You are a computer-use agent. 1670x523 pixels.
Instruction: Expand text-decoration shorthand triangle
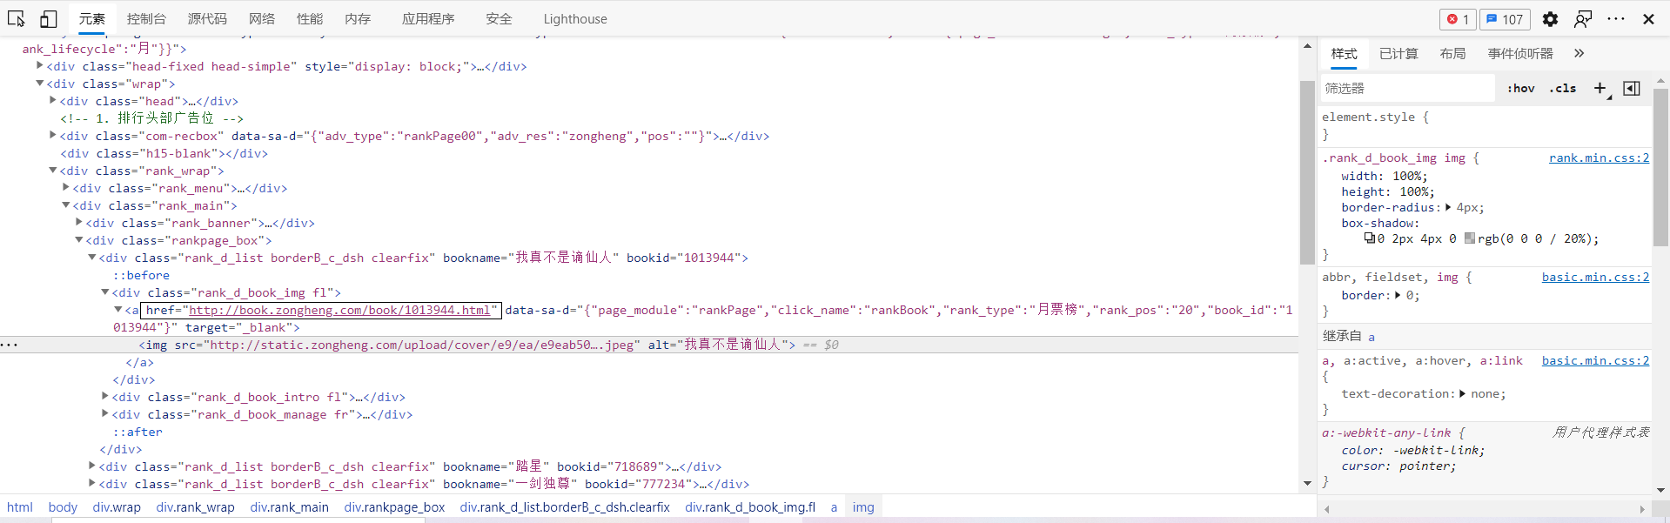click(1462, 393)
